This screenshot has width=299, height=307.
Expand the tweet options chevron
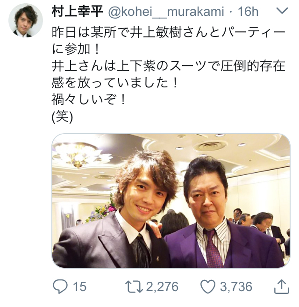tap(282, 11)
